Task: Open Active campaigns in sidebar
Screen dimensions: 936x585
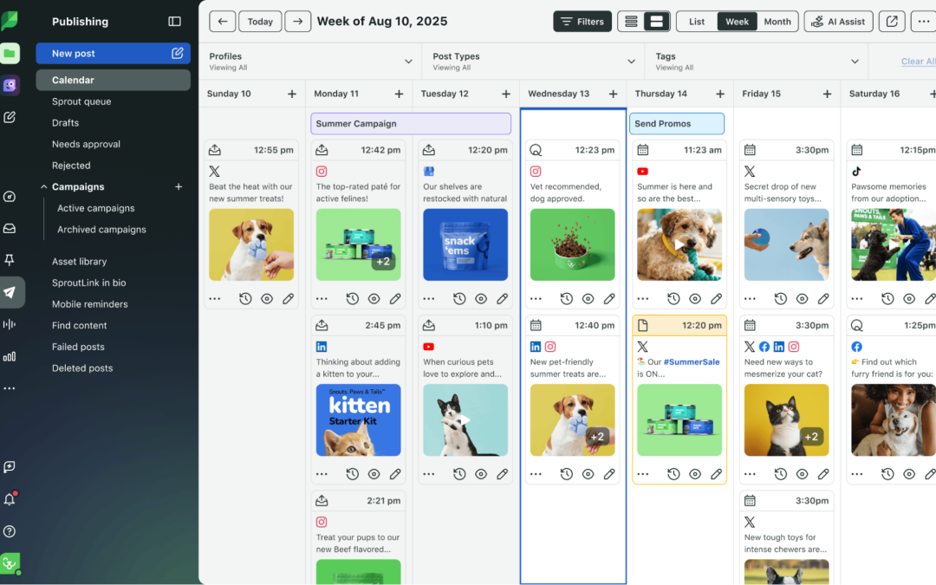Action: [95, 208]
